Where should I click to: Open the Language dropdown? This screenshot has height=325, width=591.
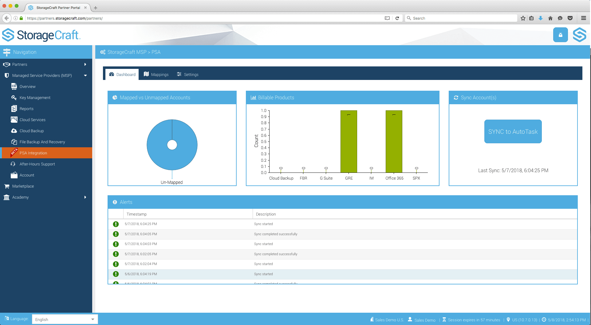tap(65, 319)
